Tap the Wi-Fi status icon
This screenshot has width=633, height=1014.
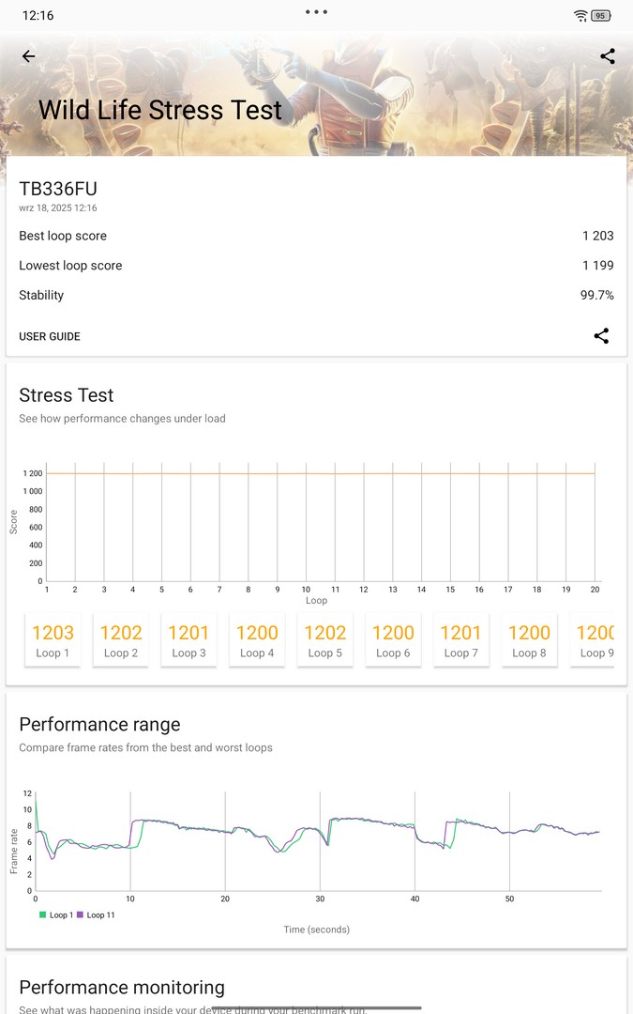tap(580, 16)
